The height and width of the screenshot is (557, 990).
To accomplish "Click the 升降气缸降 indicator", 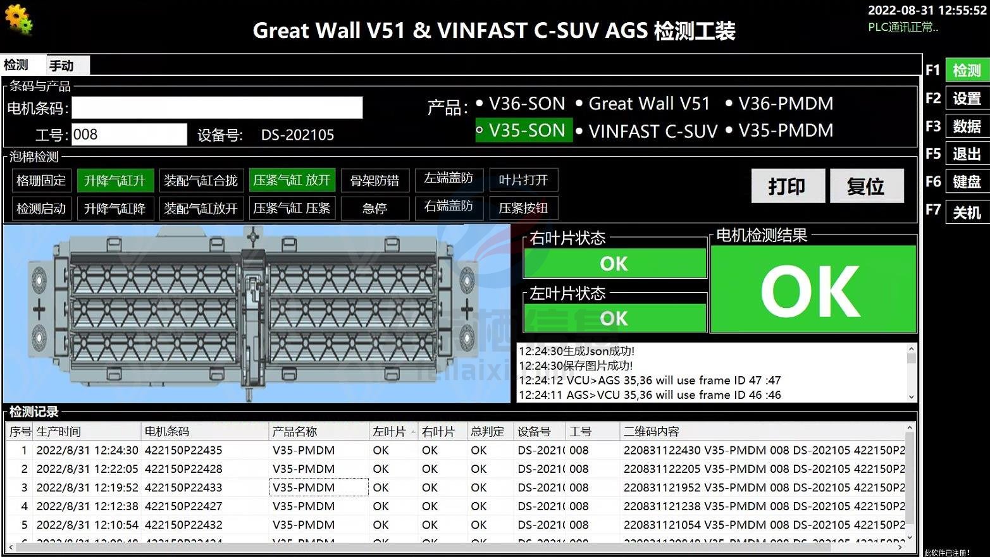I will [114, 209].
